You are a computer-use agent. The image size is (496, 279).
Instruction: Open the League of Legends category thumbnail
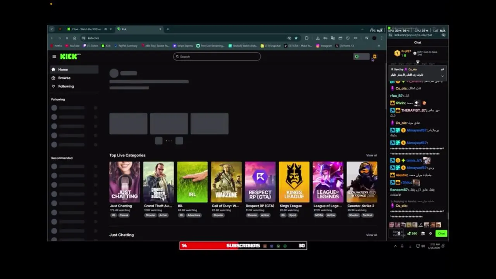[x=328, y=182]
